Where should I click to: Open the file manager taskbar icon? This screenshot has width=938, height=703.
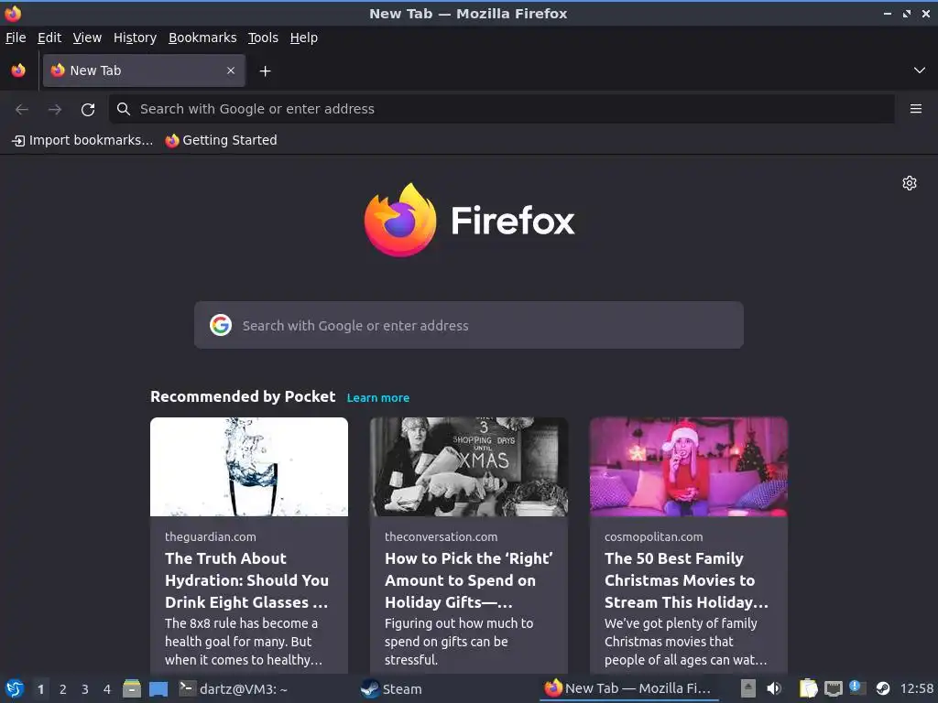pyautogui.click(x=132, y=689)
